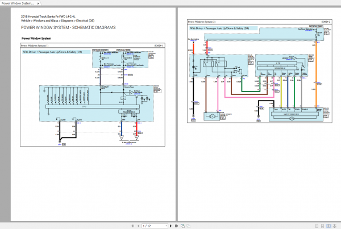This screenshot has height=229, width=341.
Task: Switch to continuous page layout
Action: (322, 226)
